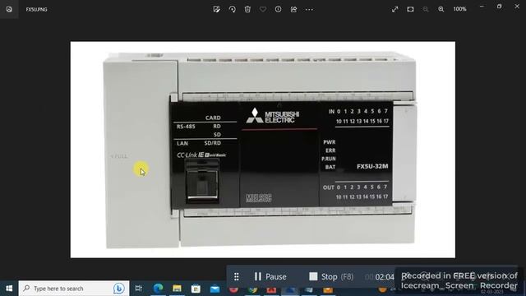The height and width of the screenshot is (296, 526).
Task: Start slideshow or fit-to-window view
Action: pos(410,9)
